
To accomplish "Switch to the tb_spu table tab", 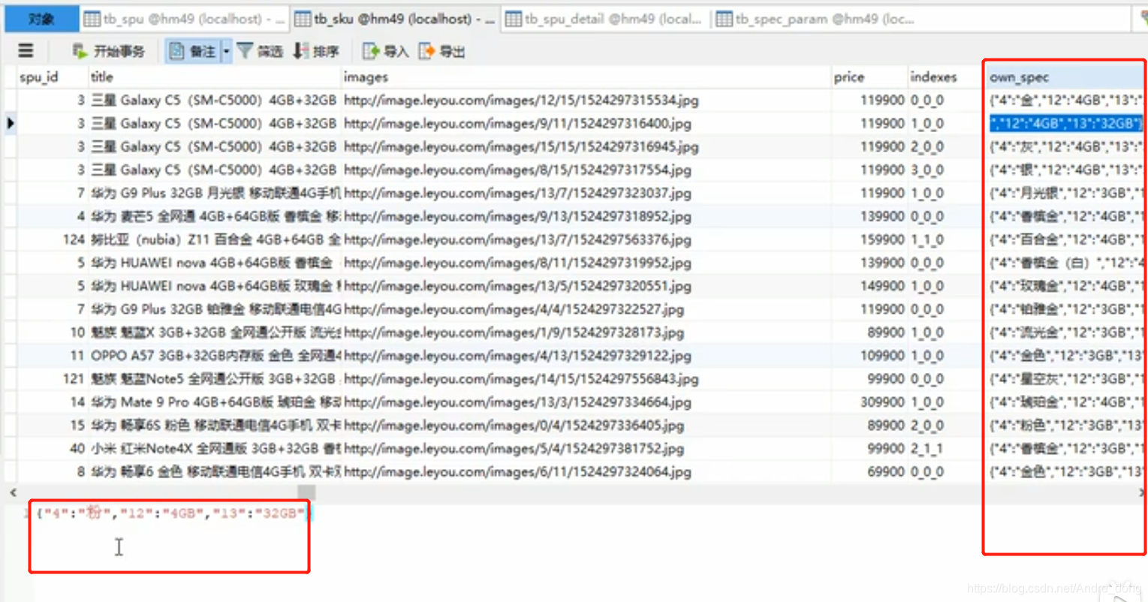I will point(185,19).
